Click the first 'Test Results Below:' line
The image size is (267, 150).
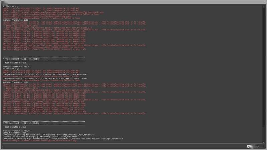pos(15,62)
